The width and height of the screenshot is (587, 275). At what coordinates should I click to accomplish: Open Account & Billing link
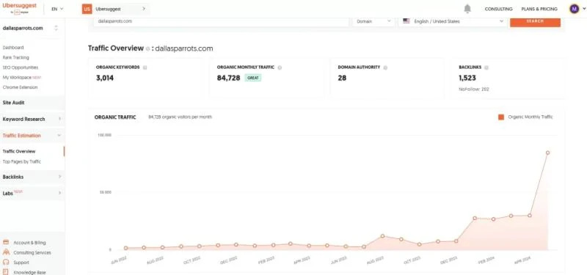point(29,243)
